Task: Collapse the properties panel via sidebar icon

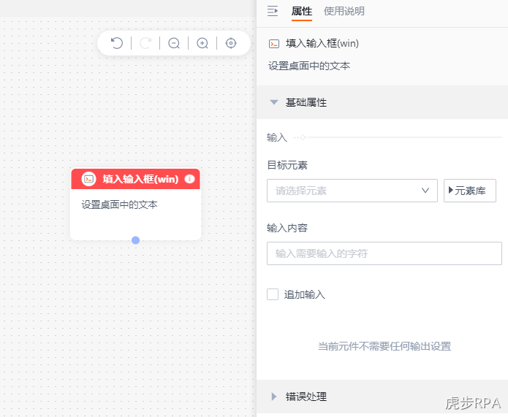Action: tap(273, 11)
